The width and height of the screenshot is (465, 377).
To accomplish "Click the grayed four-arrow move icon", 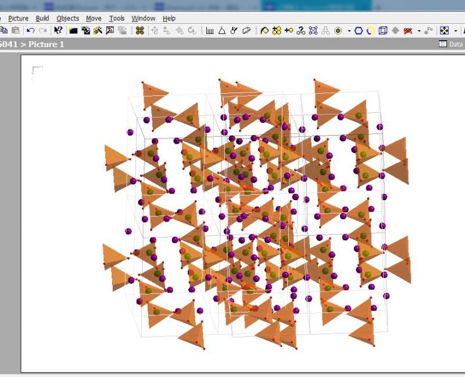I will (x=155, y=31).
